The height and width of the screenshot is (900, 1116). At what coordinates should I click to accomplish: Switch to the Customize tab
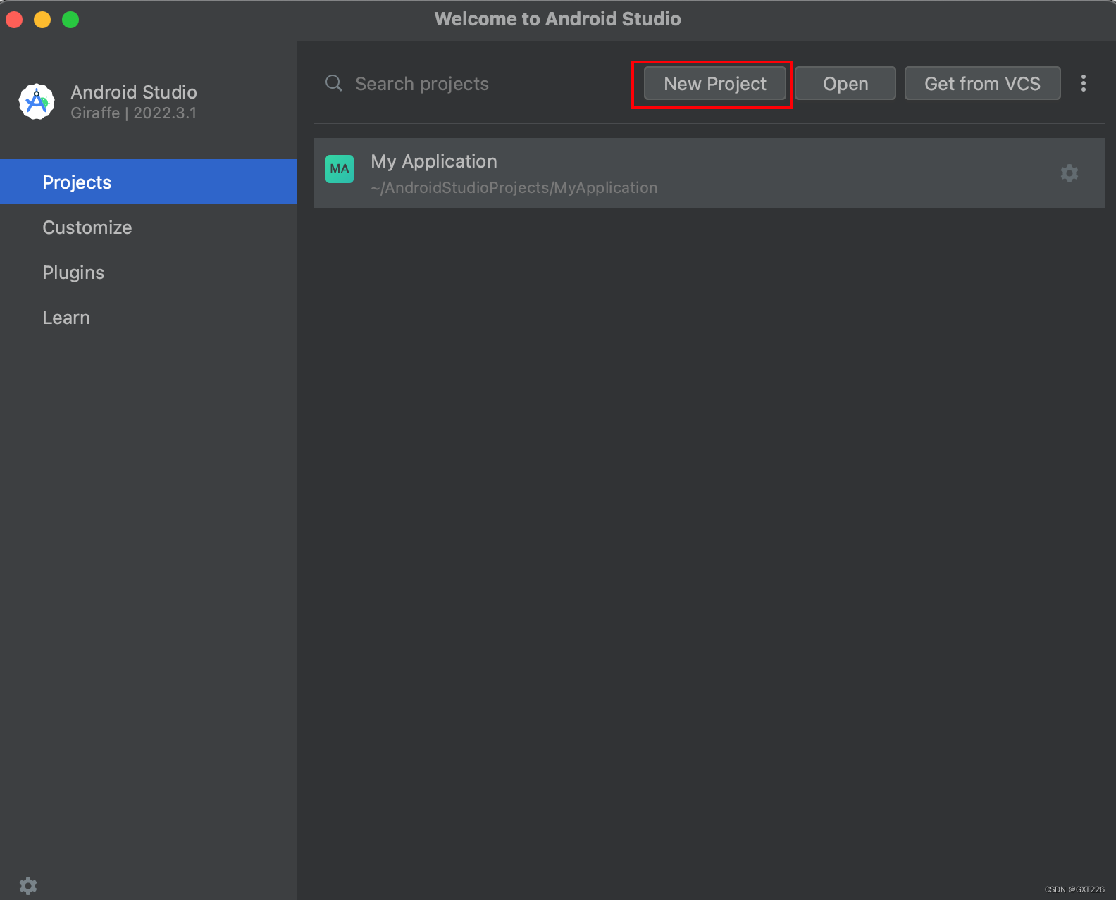[149, 227]
